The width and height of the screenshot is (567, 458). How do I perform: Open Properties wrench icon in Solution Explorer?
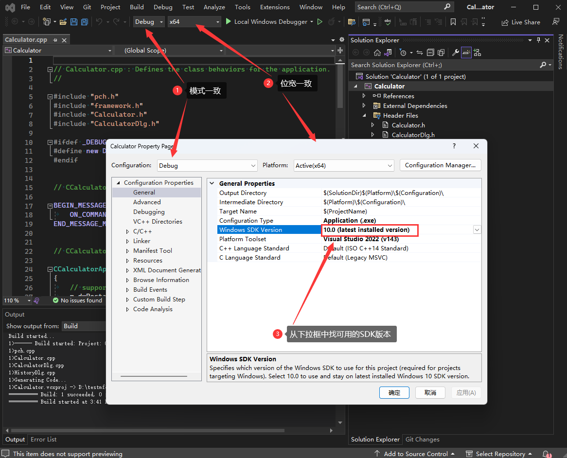point(456,53)
